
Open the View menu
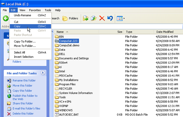(22, 10)
